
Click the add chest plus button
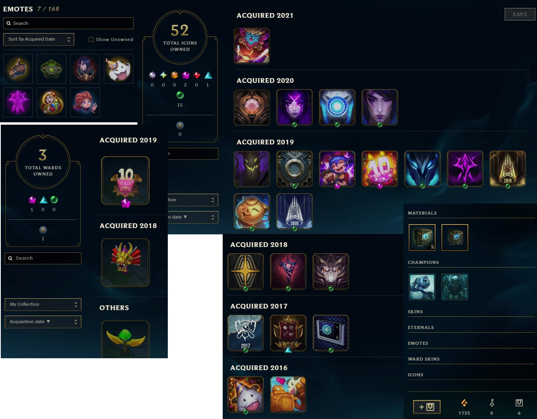(427, 407)
